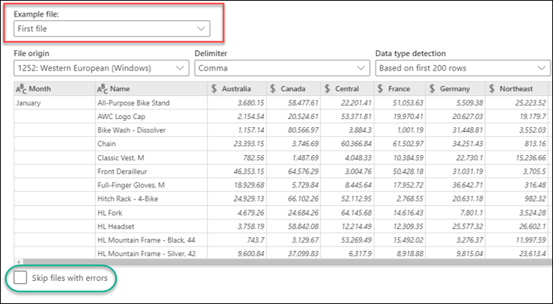Select the Northeast column header
The width and height of the screenshot is (553, 304).
click(516, 88)
